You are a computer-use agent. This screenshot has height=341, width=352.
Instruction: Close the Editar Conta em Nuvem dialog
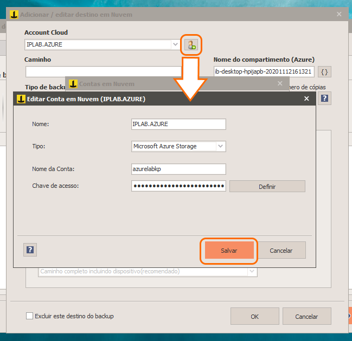[306, 99]
